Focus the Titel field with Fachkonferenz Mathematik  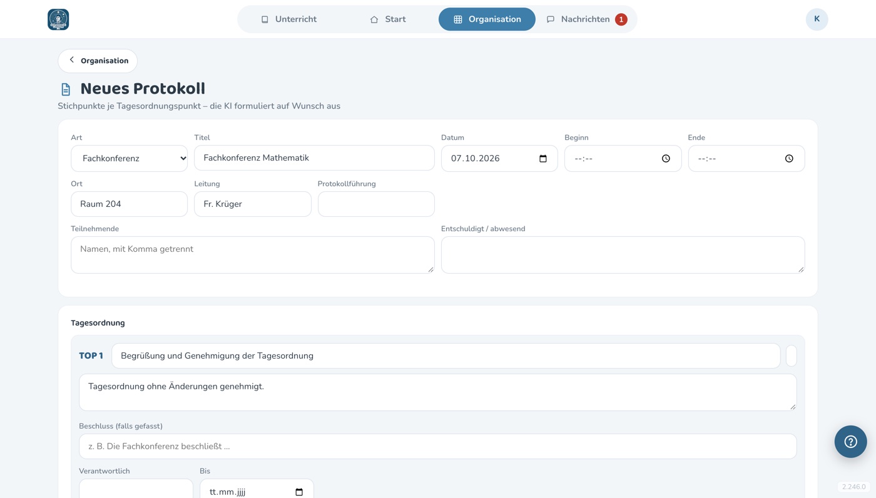point(314,158)
